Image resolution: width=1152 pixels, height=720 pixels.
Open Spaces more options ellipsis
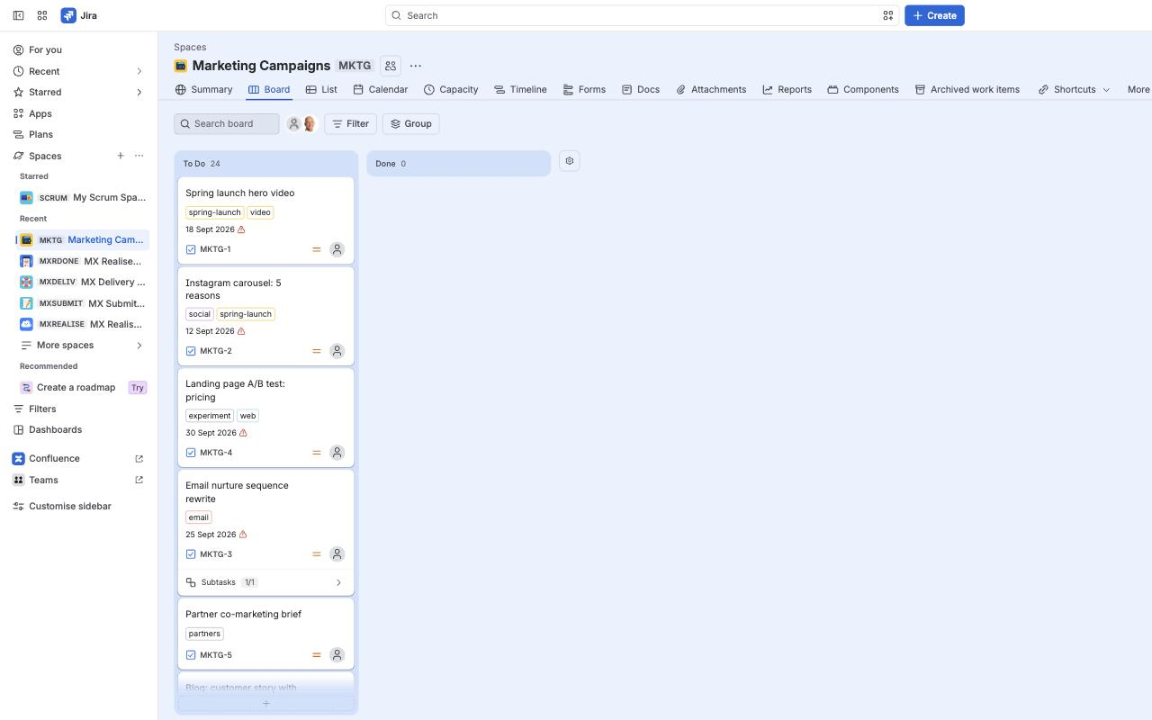point(139,156)
